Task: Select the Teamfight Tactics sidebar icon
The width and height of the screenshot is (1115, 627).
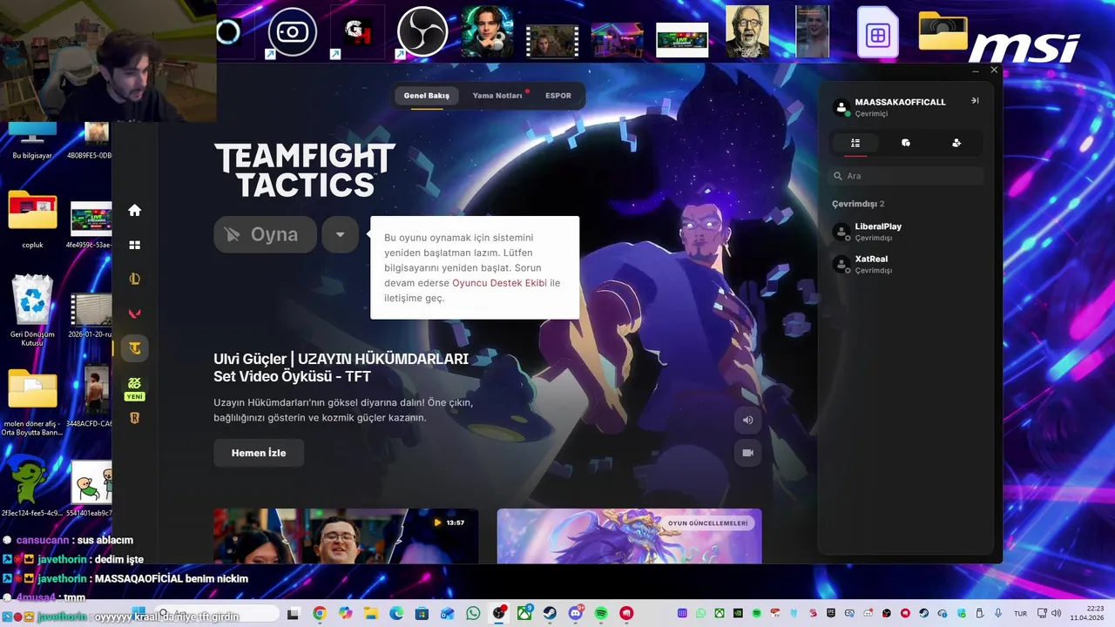Action: point(134,348)
